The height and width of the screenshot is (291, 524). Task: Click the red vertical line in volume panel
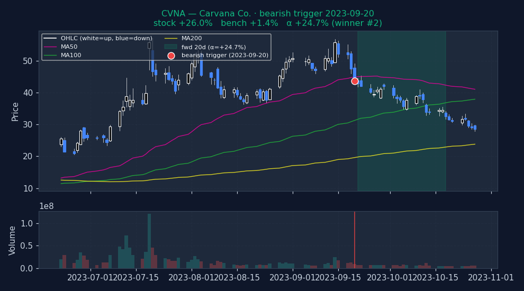[355, 239]
